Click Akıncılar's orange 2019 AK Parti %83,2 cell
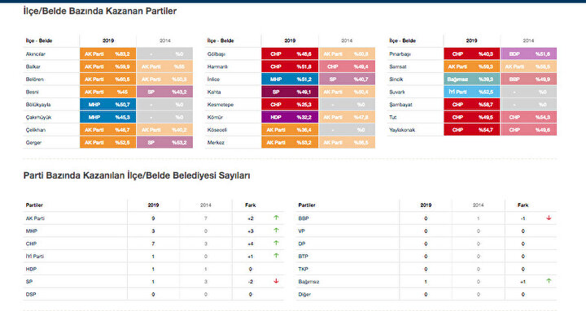The image size is (586, 311). (x=107, y=54)
